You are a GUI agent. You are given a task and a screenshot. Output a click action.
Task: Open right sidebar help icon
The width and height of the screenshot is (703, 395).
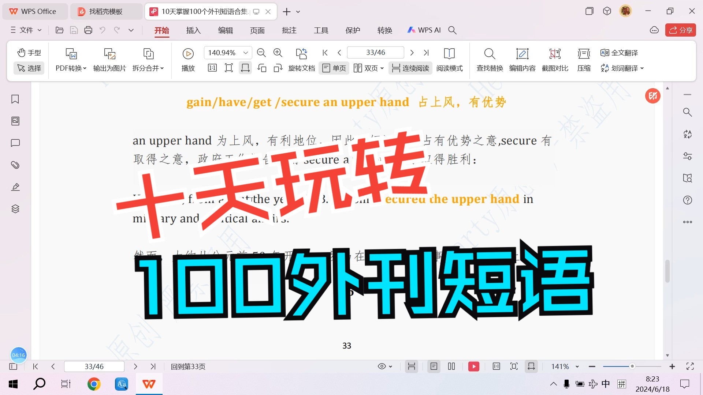tap(688, 200)
